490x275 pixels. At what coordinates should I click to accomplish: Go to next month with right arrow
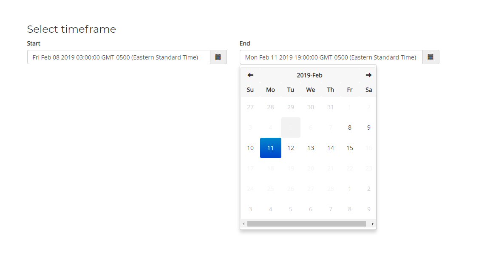tap(368, 75)
